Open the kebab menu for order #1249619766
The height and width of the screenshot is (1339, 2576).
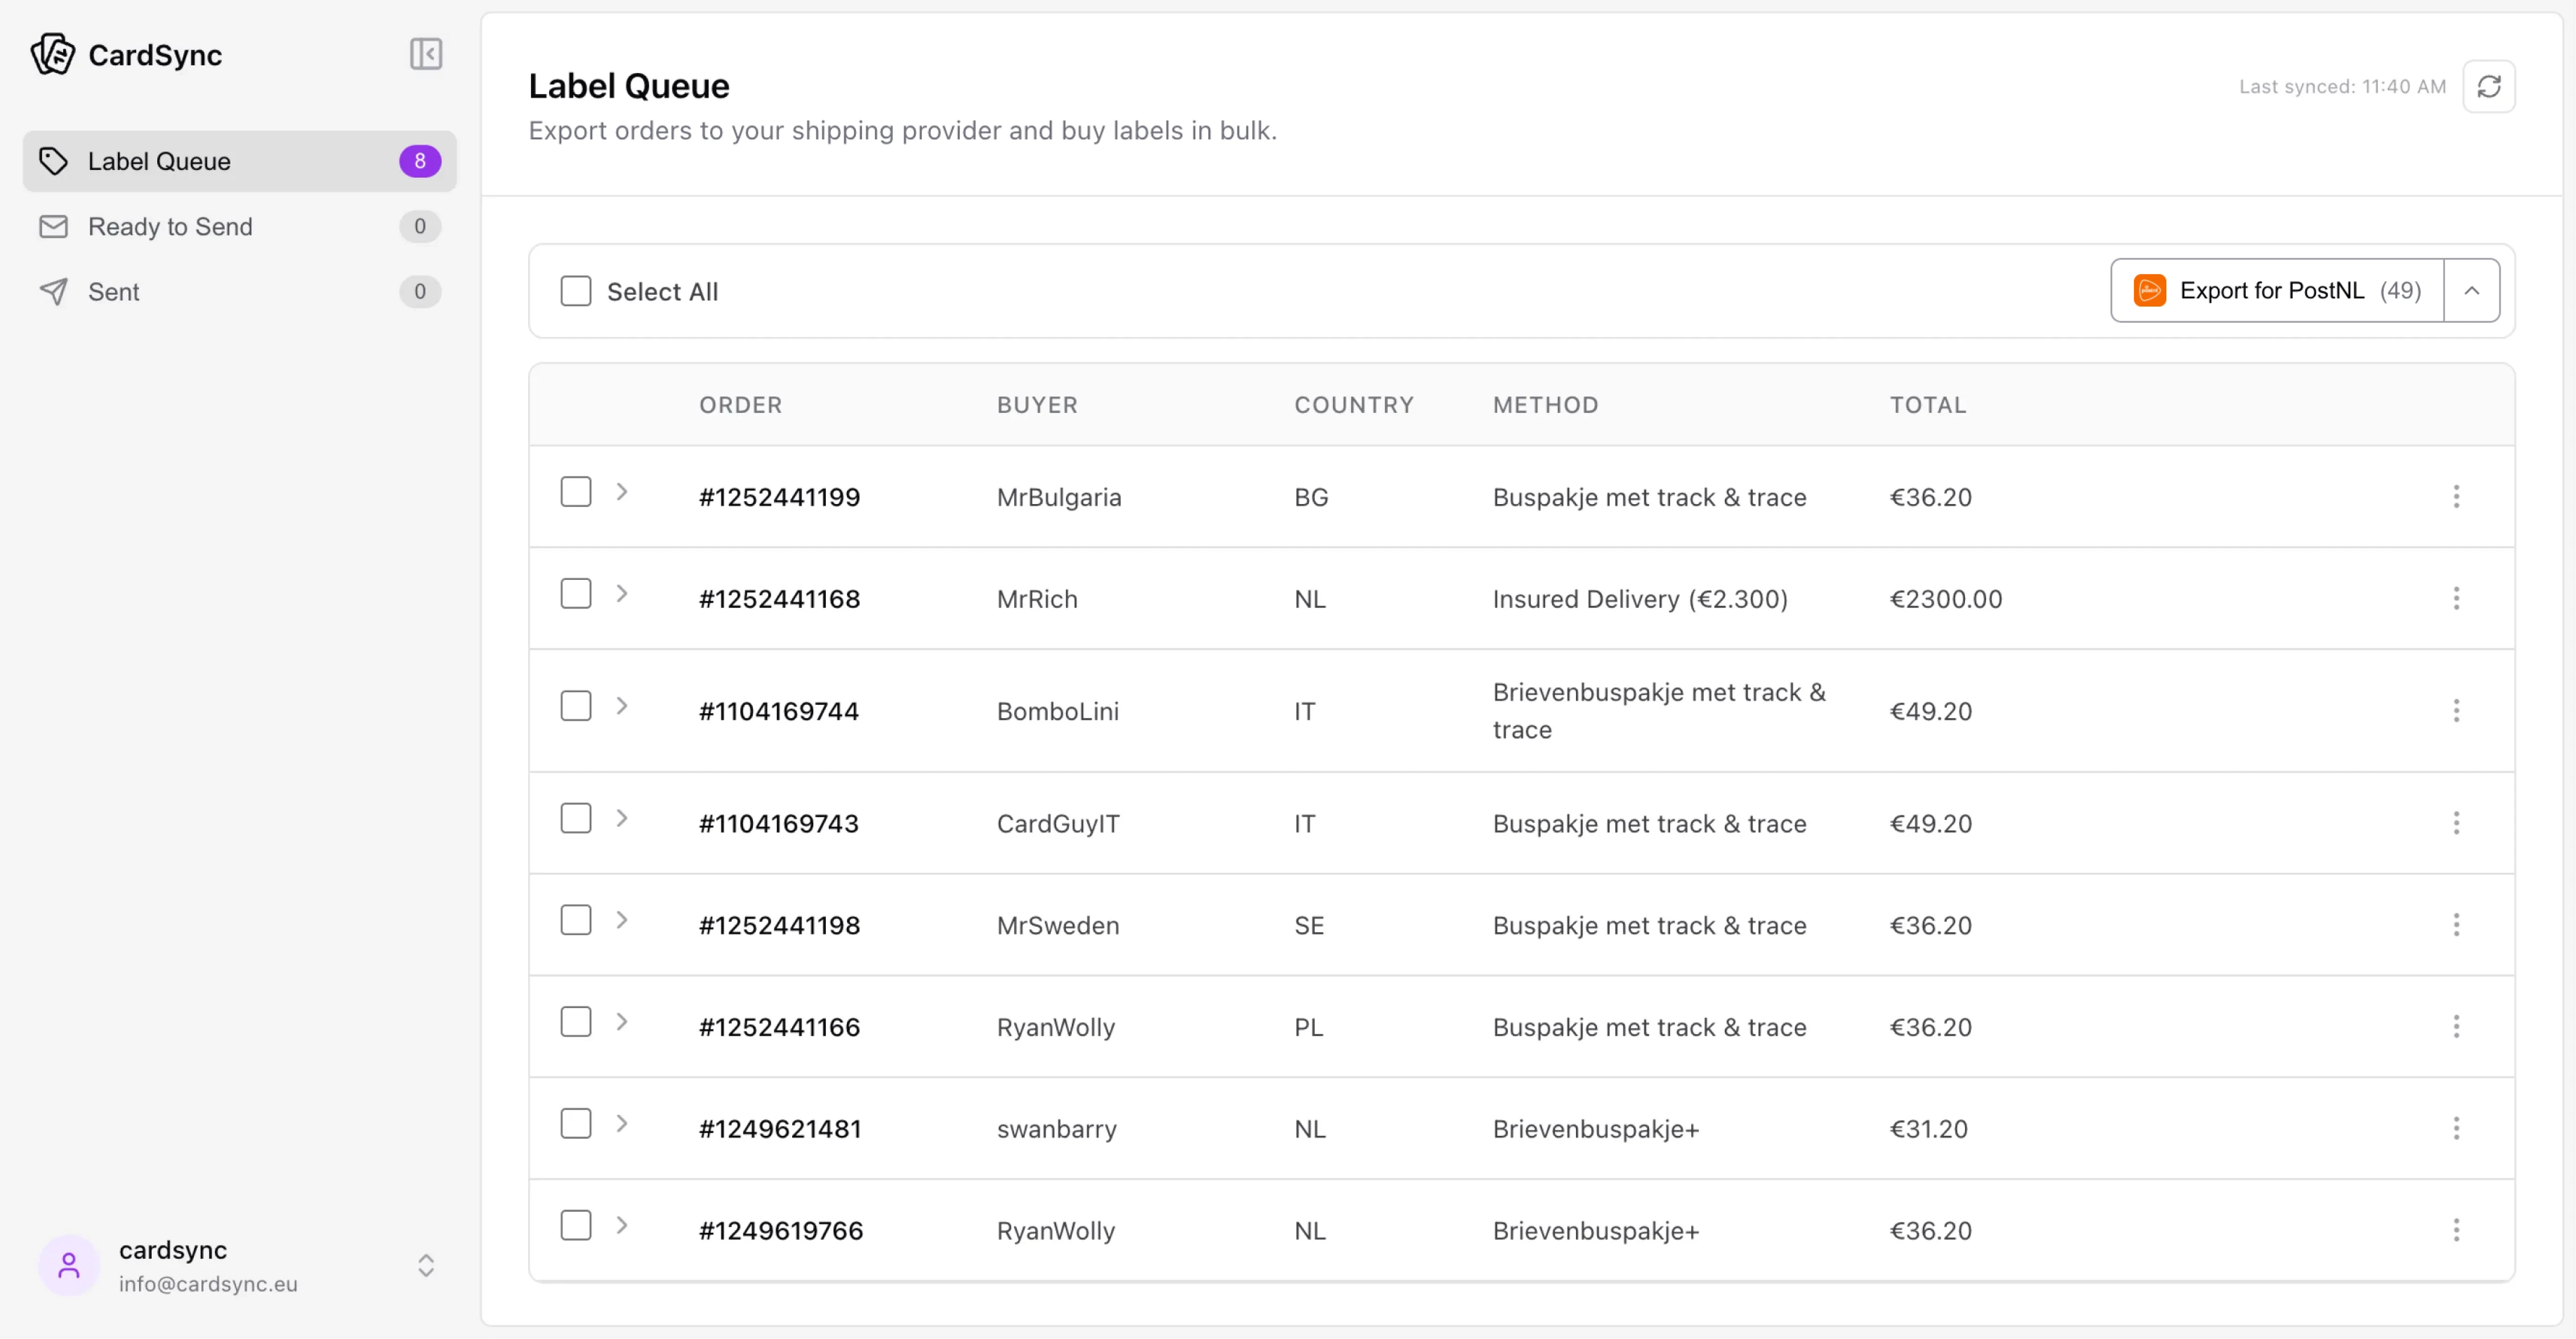pyautogui.click(x=2458, y=1230)
